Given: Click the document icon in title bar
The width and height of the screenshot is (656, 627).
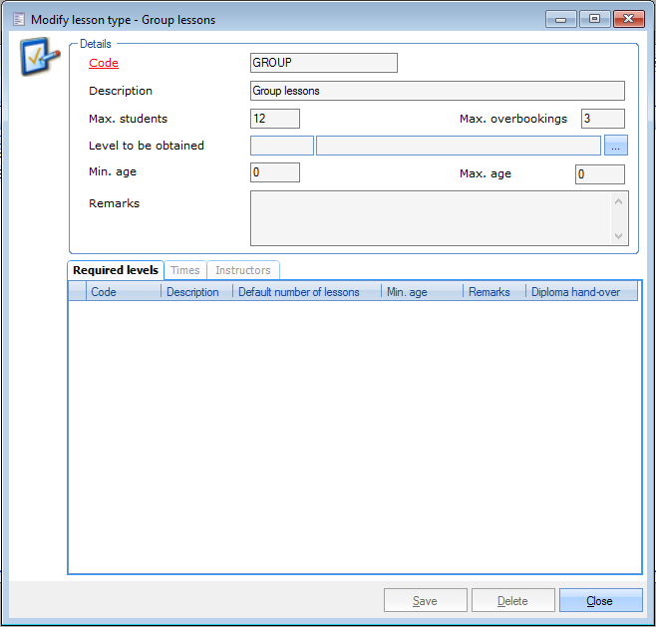Looking at the screenshot, I should (x=18, y=19).
